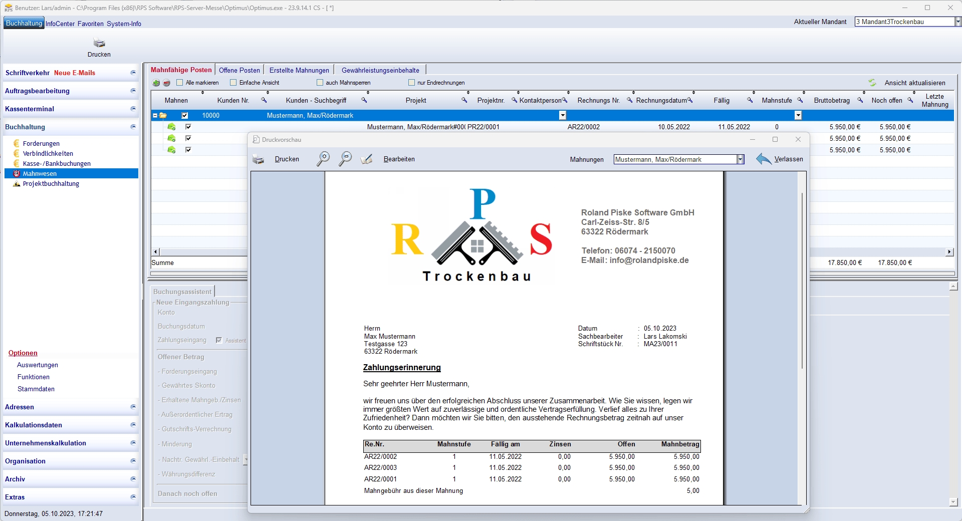Select Projektbuchhaltung in the Buchhaltung tree
This screenshot has height=521, width=962.
pyautogui.click(x=51, y=183)
